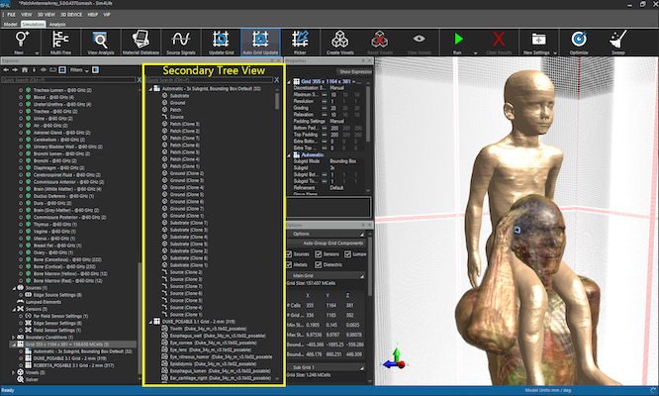The width and height of the screenshot is (659, 396).
Task: Click Reset Voxels icon
Action: point(379,40)
